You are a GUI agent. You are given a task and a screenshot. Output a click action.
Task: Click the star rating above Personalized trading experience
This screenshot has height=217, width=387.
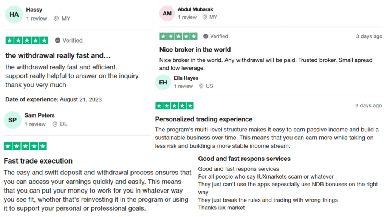coord(175,106)
